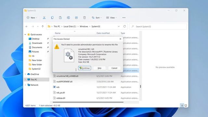This screenshot has height=117, width=208.
Task: Open the Sort dropdown
Action: pyautogui.click(x=97, y=18)
